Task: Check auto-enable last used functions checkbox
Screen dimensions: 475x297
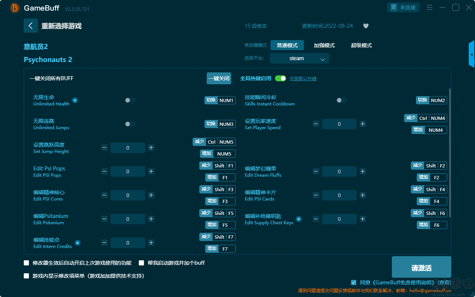Action: [26, 263]
